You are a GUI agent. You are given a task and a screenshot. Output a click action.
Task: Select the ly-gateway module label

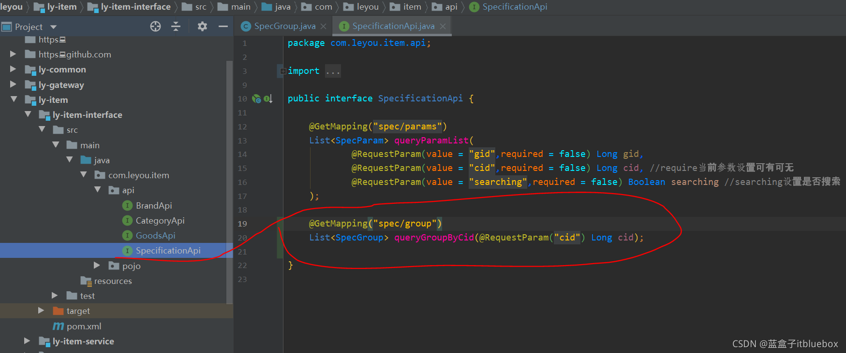pos(61,85)
